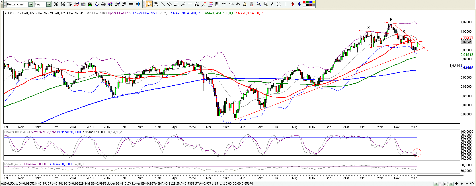Click the red-green arrows trade icon
The image size is (476, 186).
117,4
